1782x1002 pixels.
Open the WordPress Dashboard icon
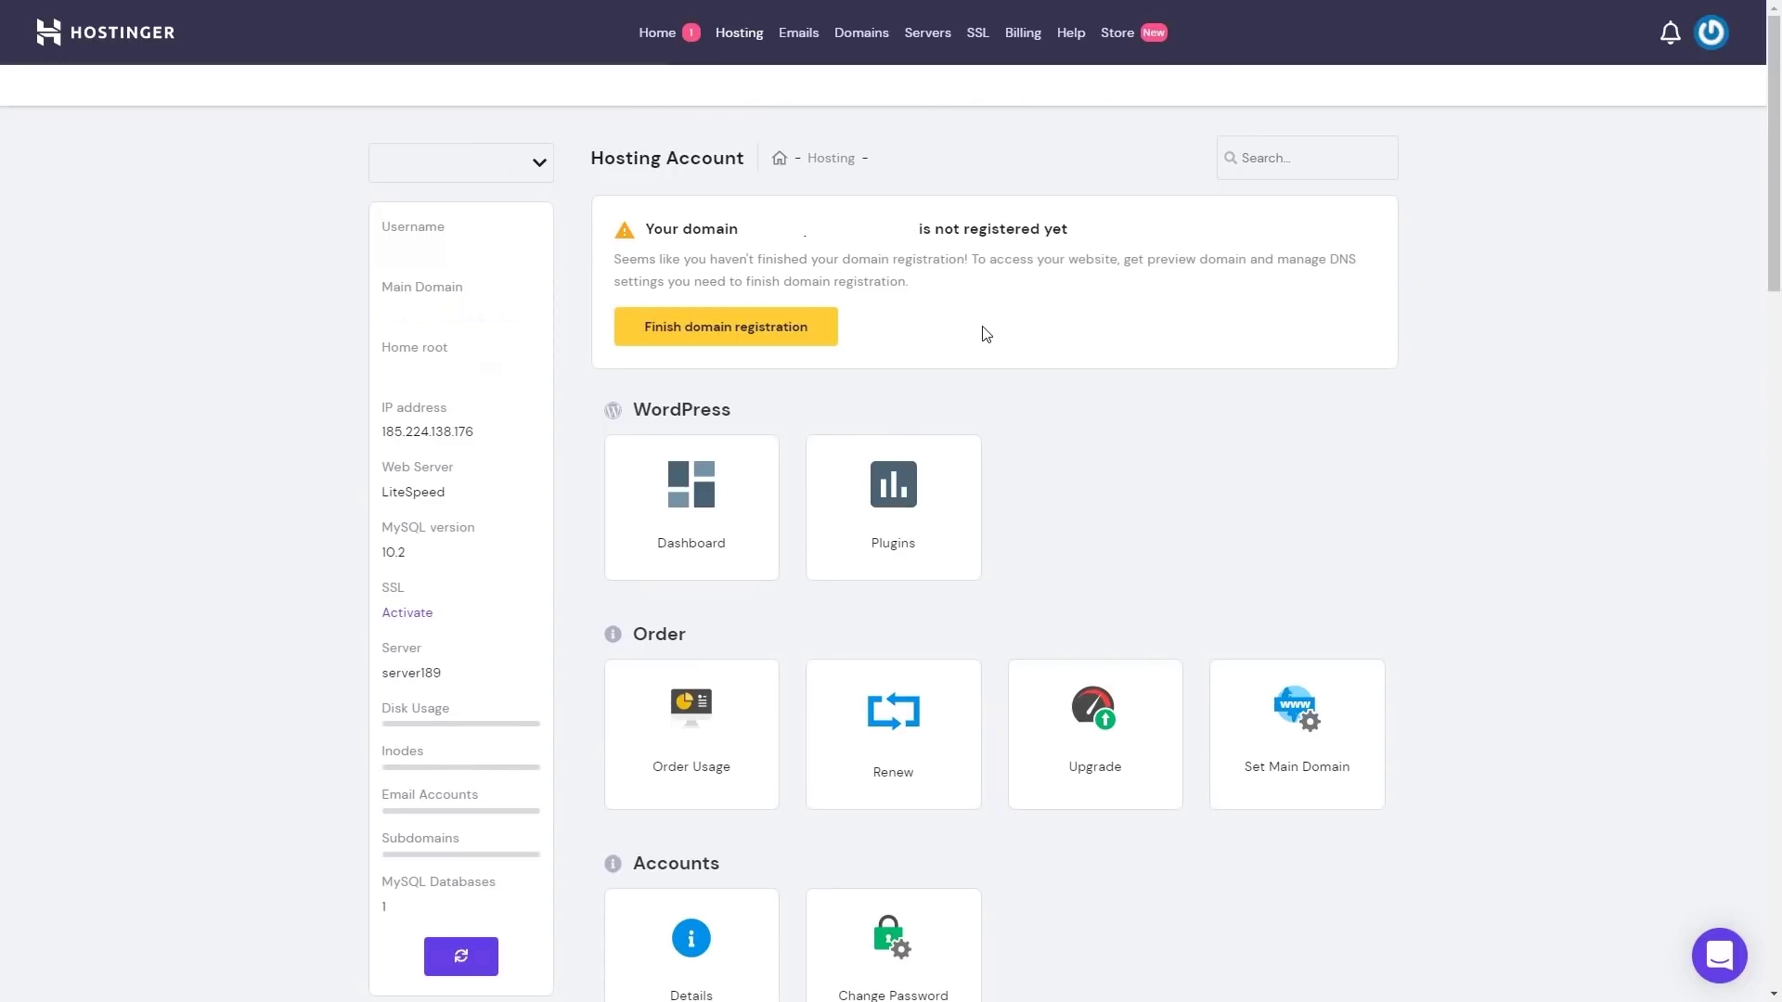point(691,507)
